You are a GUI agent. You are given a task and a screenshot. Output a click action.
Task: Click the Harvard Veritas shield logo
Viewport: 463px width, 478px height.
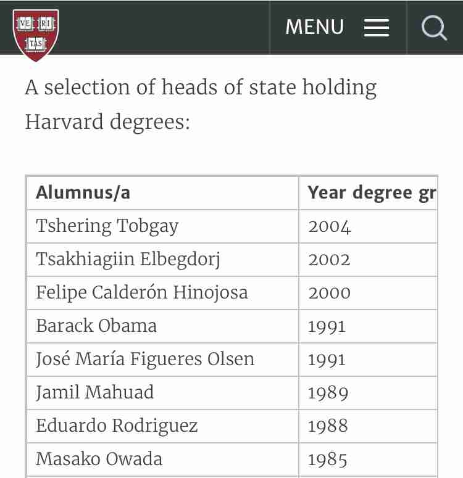(36, 35)
